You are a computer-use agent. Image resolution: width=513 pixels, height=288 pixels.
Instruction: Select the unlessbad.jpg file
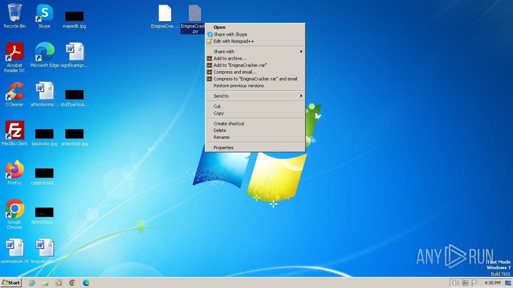point(75,136)
